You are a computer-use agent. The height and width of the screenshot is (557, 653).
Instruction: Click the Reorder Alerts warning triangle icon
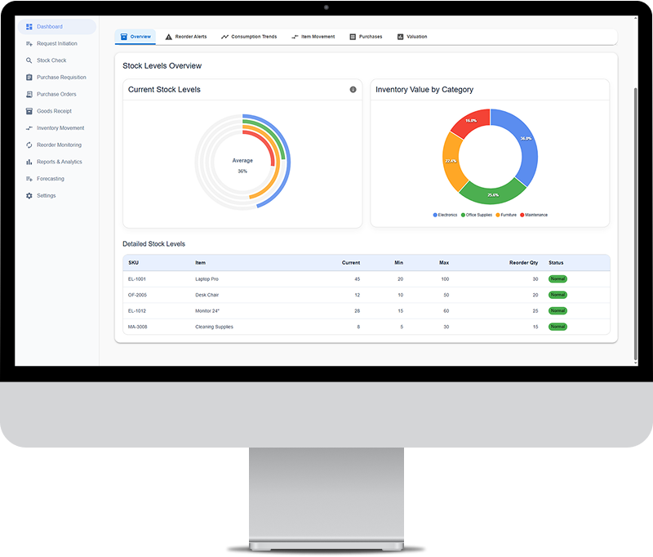pyautogui.click(x=168, y=36)
